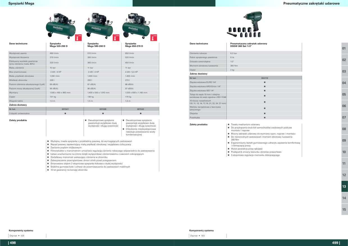Click the thermal stop icon beside Mega 580-200 D
Image resolution: width=348 pixels, height=246 pixels.
tap(116, 37)
